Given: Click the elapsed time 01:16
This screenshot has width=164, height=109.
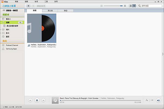Looking at the screenshot, I should pos(62,102).
